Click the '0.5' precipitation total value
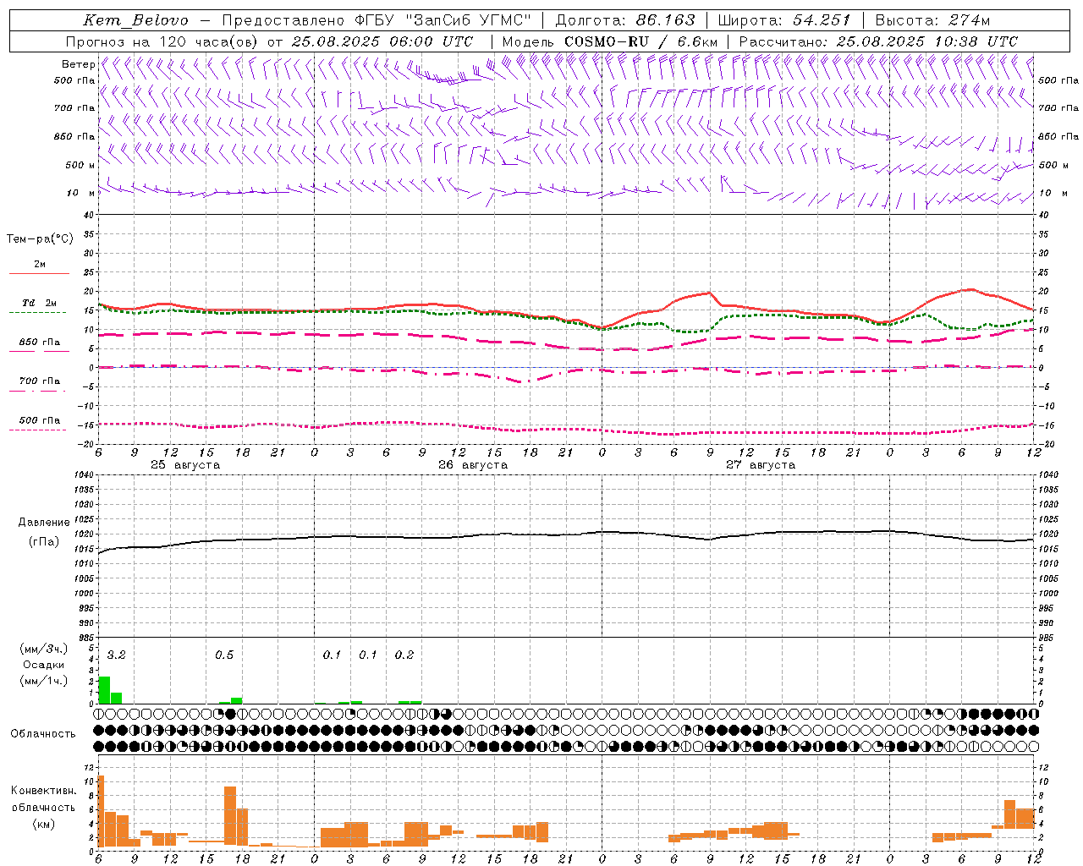Screen dimensions: 1083x866 coord(224,655)
